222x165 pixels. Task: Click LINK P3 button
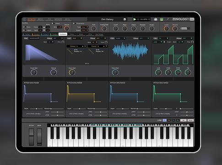pyautogui.click(x=173, y=121)
